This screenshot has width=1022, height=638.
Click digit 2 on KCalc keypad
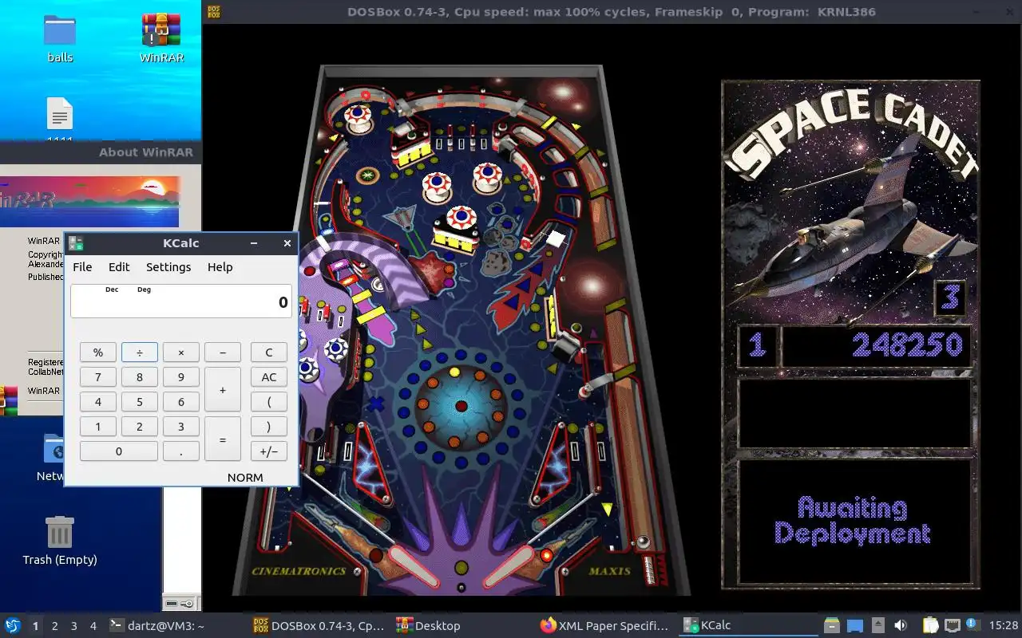click(140, 426)
